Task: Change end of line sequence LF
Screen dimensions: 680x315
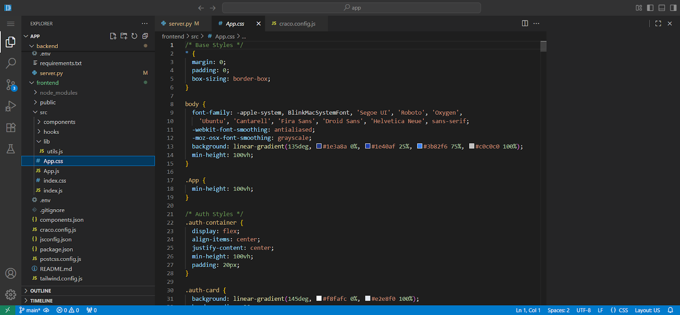Action: [601, 310]
